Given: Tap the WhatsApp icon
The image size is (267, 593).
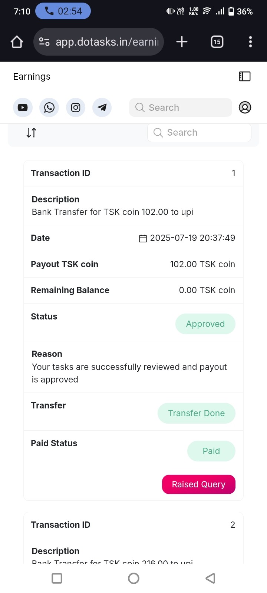Looking at the screenshot, I should click(49, 107).
